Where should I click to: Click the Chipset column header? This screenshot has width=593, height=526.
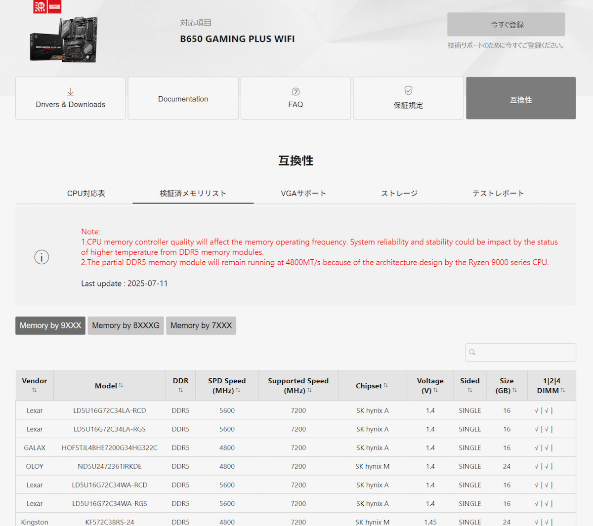coord(372,386)
